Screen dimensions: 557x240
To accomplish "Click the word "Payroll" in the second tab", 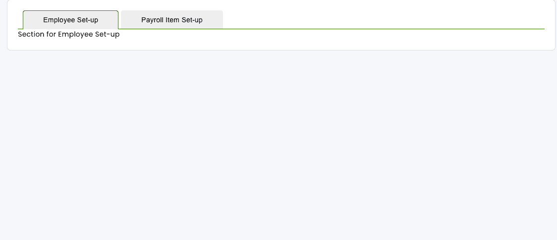I will 152,20.
